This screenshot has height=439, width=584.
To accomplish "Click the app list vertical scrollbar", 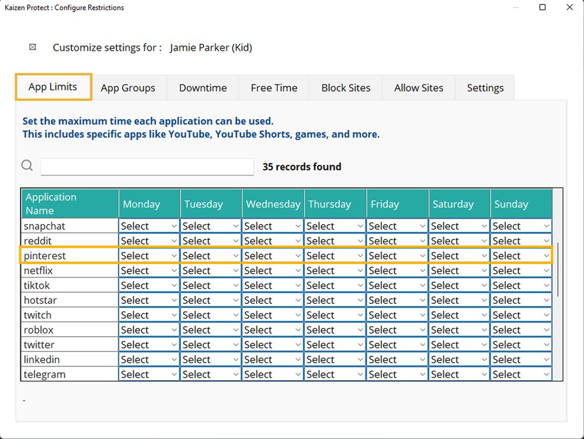I will [558, 269].
